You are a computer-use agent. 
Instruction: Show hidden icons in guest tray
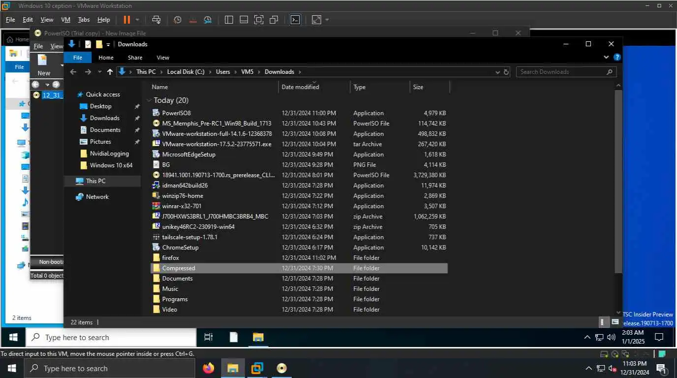coord(587,337)
